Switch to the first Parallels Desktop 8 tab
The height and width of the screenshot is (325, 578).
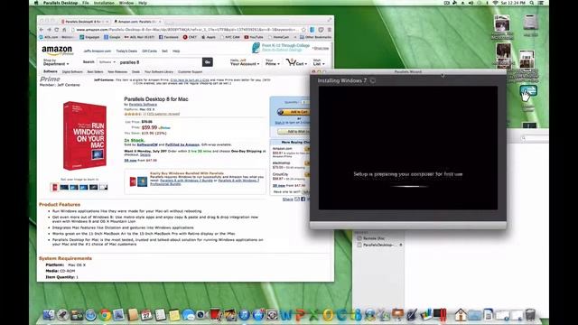[85, 22]
